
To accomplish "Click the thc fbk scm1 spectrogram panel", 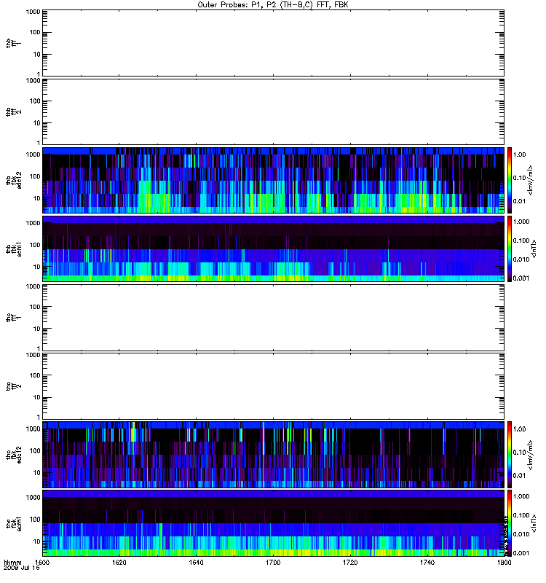I will [273, 523].
